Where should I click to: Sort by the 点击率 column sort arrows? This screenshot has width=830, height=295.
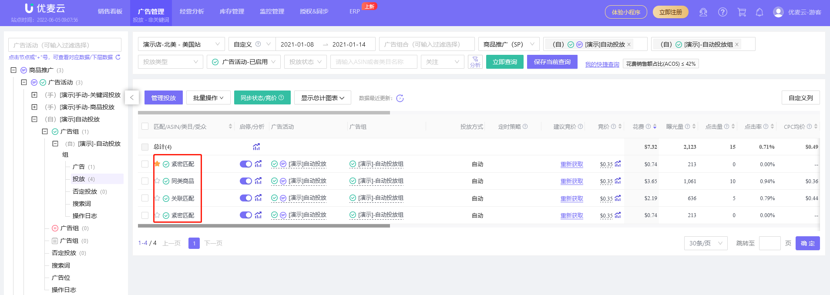[x=772, y=127]
